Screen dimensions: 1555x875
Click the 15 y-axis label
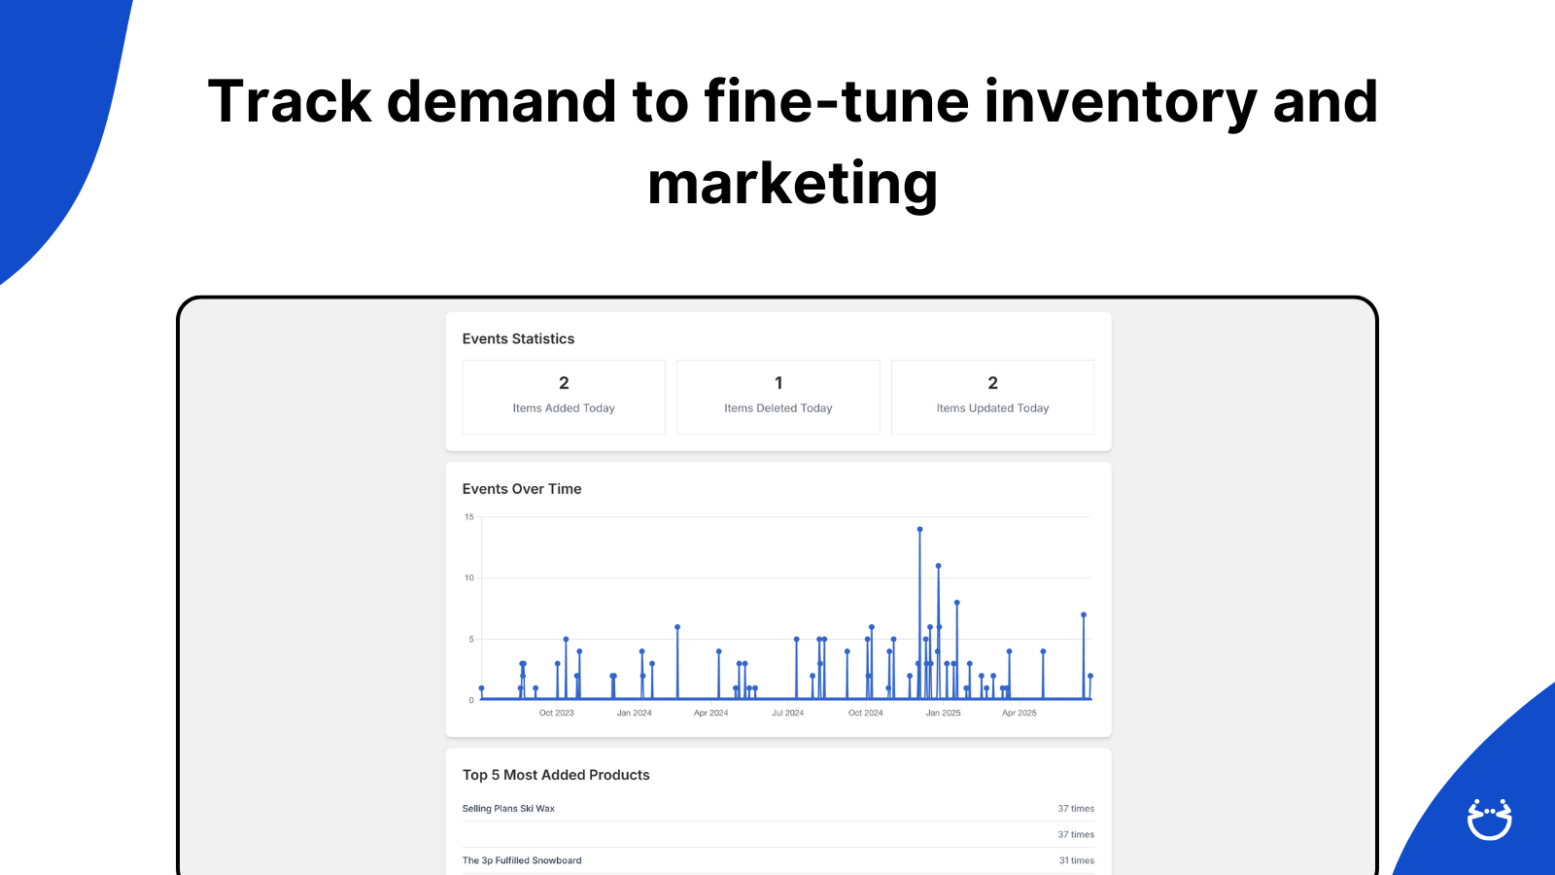point(469,517)
